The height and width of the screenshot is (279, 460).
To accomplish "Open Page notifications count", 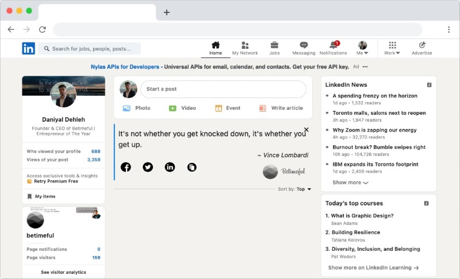I will [x=63, y=249].
